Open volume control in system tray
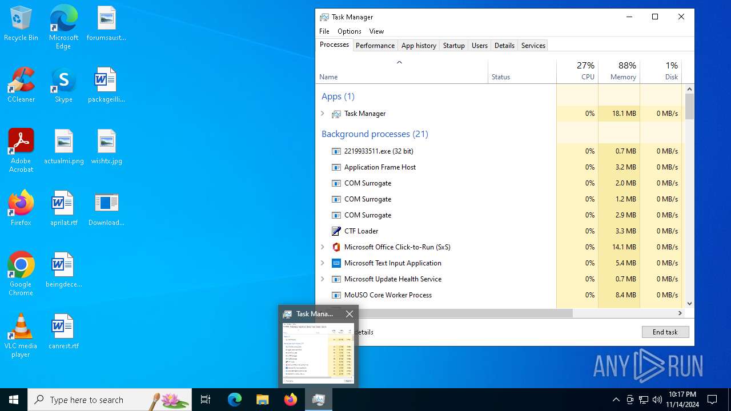Screen dimensions: 731x411 click(x=657, y=400)
